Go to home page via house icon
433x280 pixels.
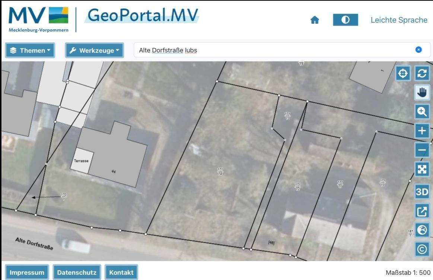(x=315, y=20)
